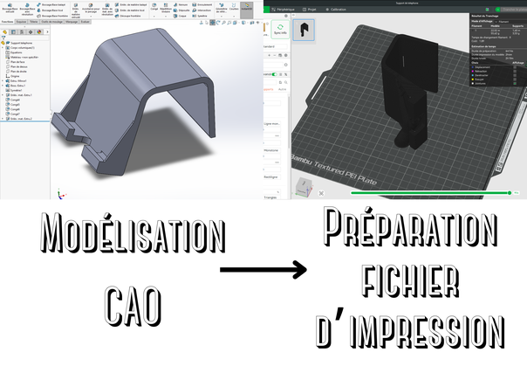
Task: Click Bossage/Base extrudé tool in SolidWorks
Action: [10, 8]
